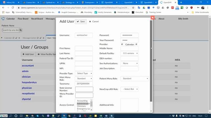Open Windows taskbar search icon
Viewport: 211px width, 118px height.
[11, 116]
